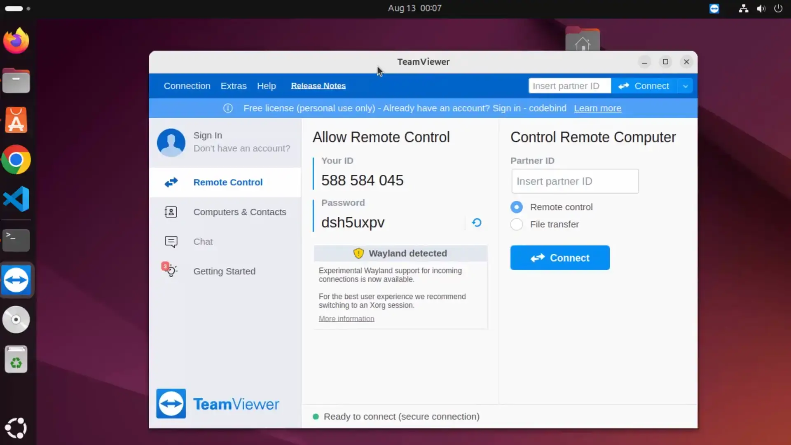
Task: Select the Remote control radio option
Action: point(516,207)
